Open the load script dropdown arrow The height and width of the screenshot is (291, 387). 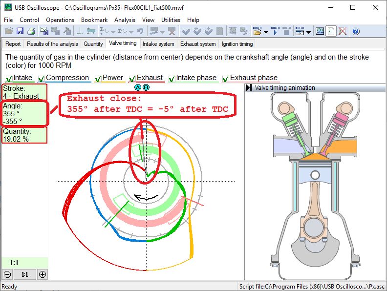266,32
